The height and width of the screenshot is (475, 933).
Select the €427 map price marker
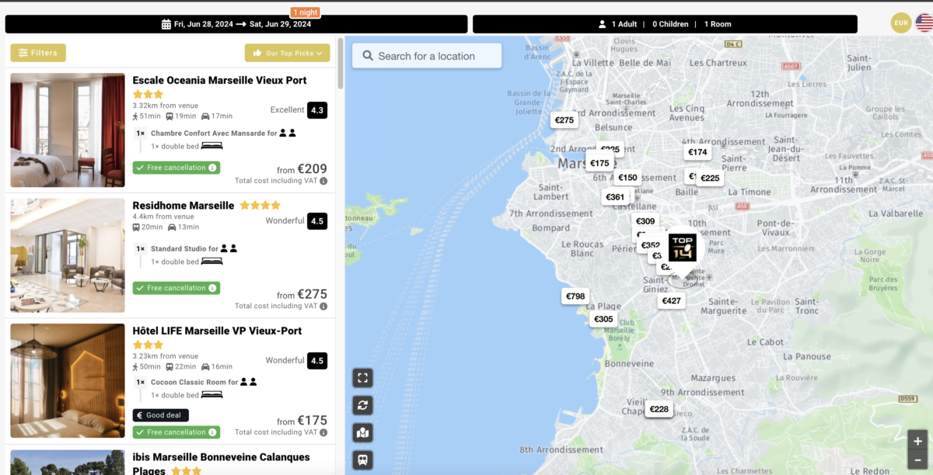[671, 301]
